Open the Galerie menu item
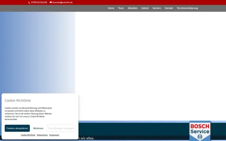Screen dimensions: 226x141 [x=145, y=8]
